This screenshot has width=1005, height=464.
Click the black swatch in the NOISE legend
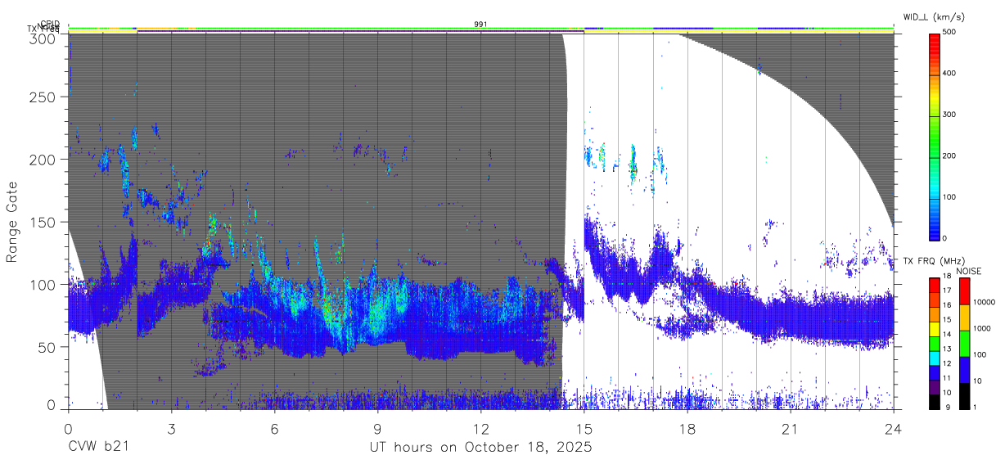pos(964,395)
